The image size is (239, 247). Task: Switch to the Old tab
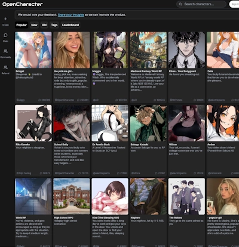(44, 25)
